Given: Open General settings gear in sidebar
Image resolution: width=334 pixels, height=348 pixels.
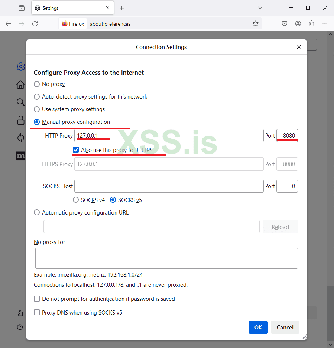Looking at the screenshot, I should [21, 67].
